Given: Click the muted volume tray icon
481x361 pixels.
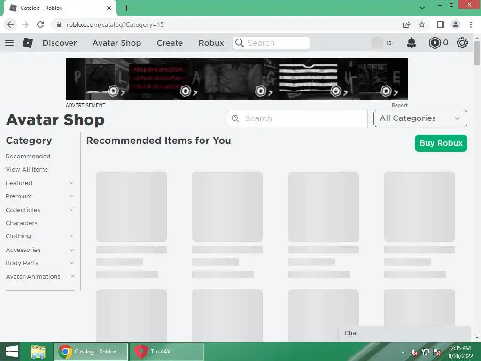Looking at the screenshot, I should point(414,352).
